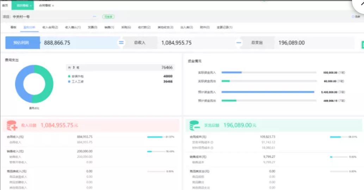Click the refresh icon at top right
The height and width of the screenshot is (190, 364).
(353, 17)
